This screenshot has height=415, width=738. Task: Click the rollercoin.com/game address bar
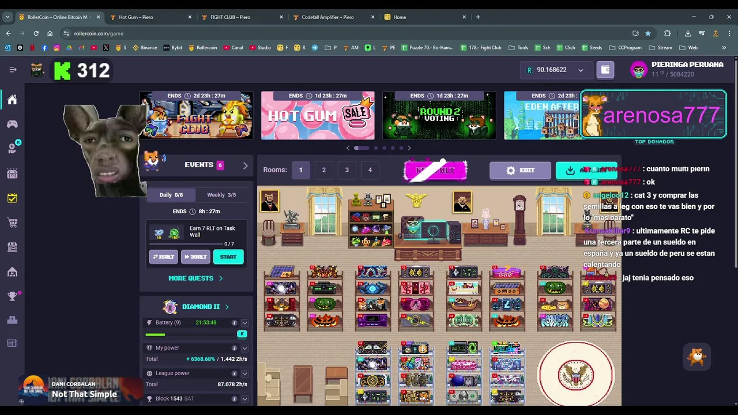click(346, 33)
